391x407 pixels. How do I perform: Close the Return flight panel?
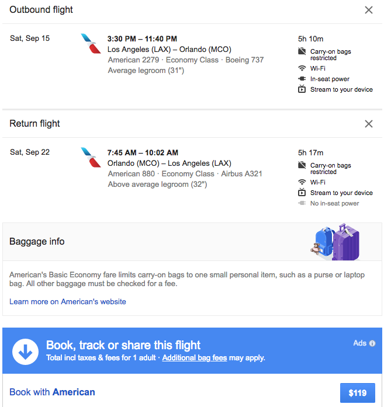pos(369,124)
